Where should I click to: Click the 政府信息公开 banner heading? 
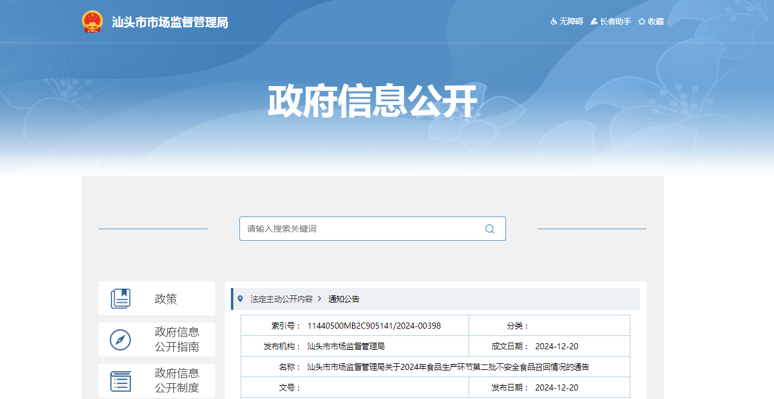[373, 101]
